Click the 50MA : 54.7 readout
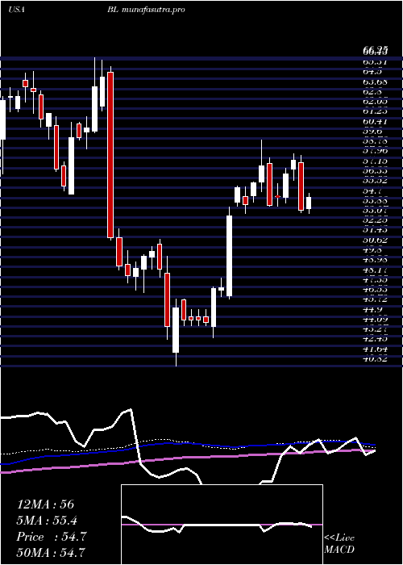 click(x=51, y=552)
